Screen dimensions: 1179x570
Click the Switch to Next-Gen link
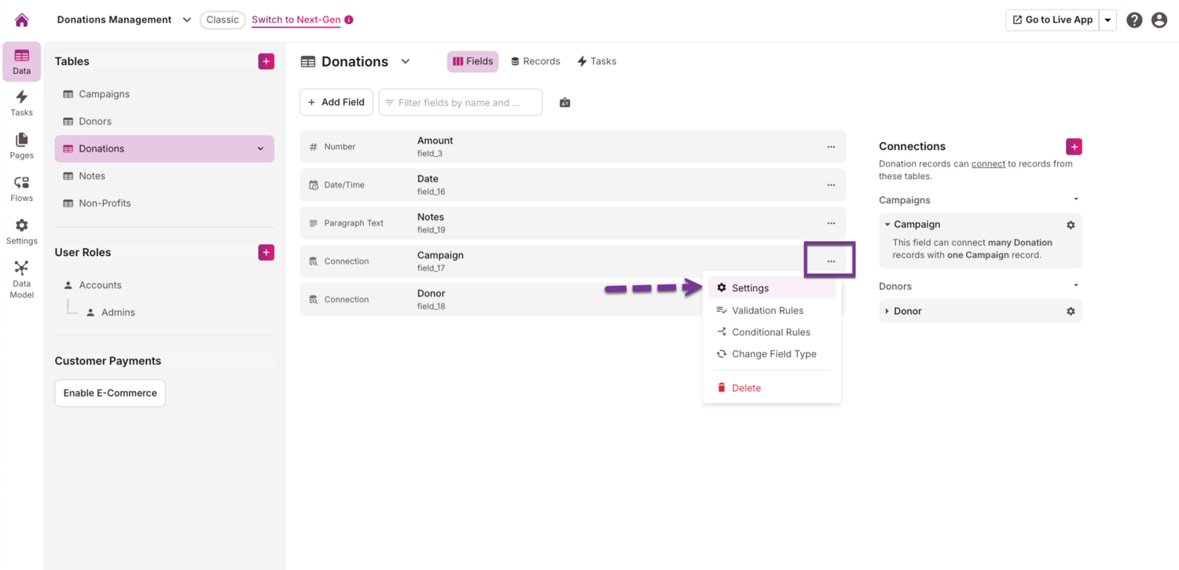(296, 20)
